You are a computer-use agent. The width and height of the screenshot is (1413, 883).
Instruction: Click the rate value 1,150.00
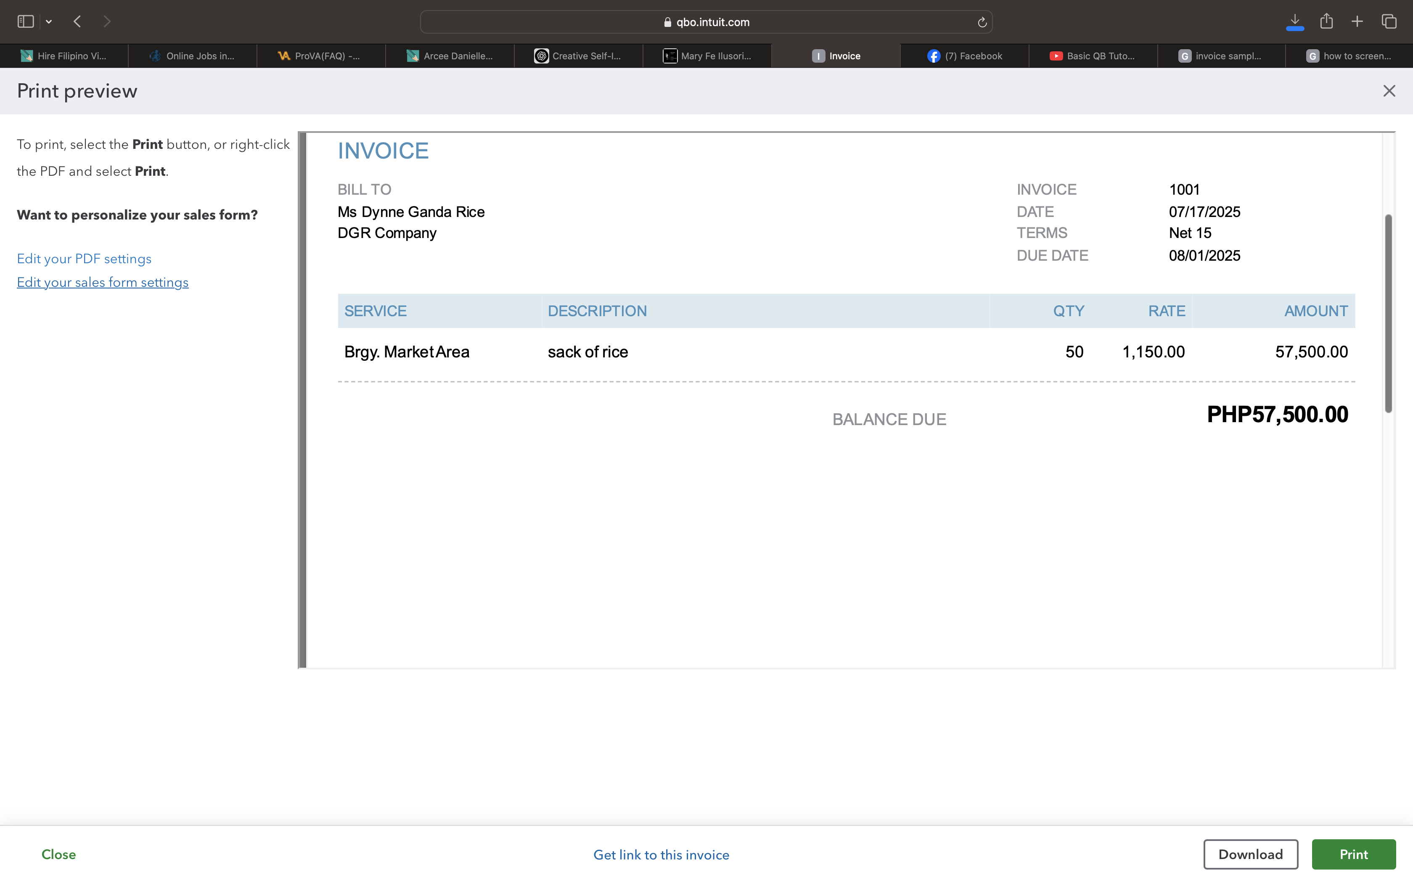coord(1153,352)
